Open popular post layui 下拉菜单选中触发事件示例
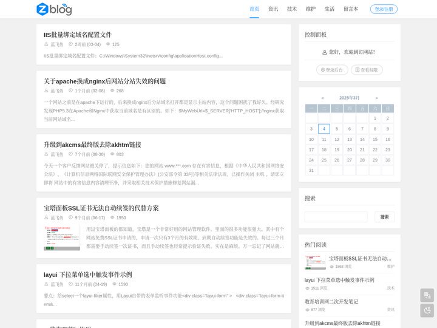The image size is (437, 328). [x=339, y=280]
